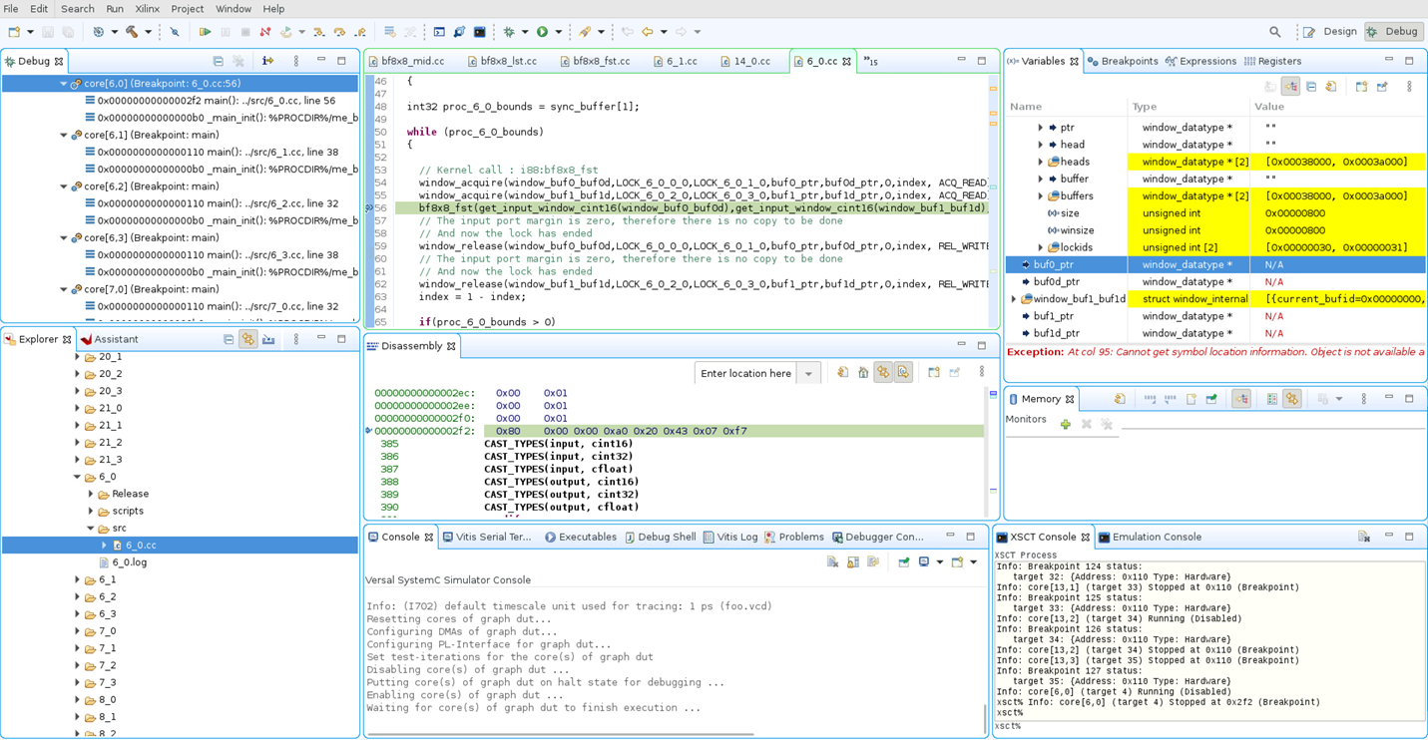Click the Resume button in the main toolbar
The height and width of the screenshot is (740, 1428).
pos(205,32)
